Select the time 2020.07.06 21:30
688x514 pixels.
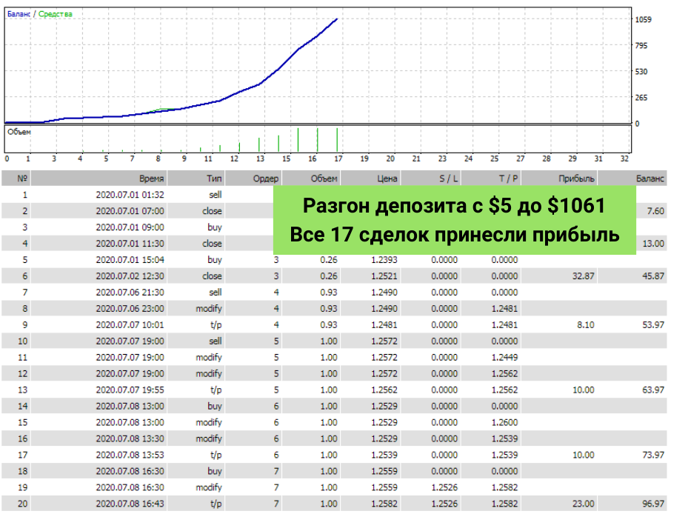[x=130, y=292]
